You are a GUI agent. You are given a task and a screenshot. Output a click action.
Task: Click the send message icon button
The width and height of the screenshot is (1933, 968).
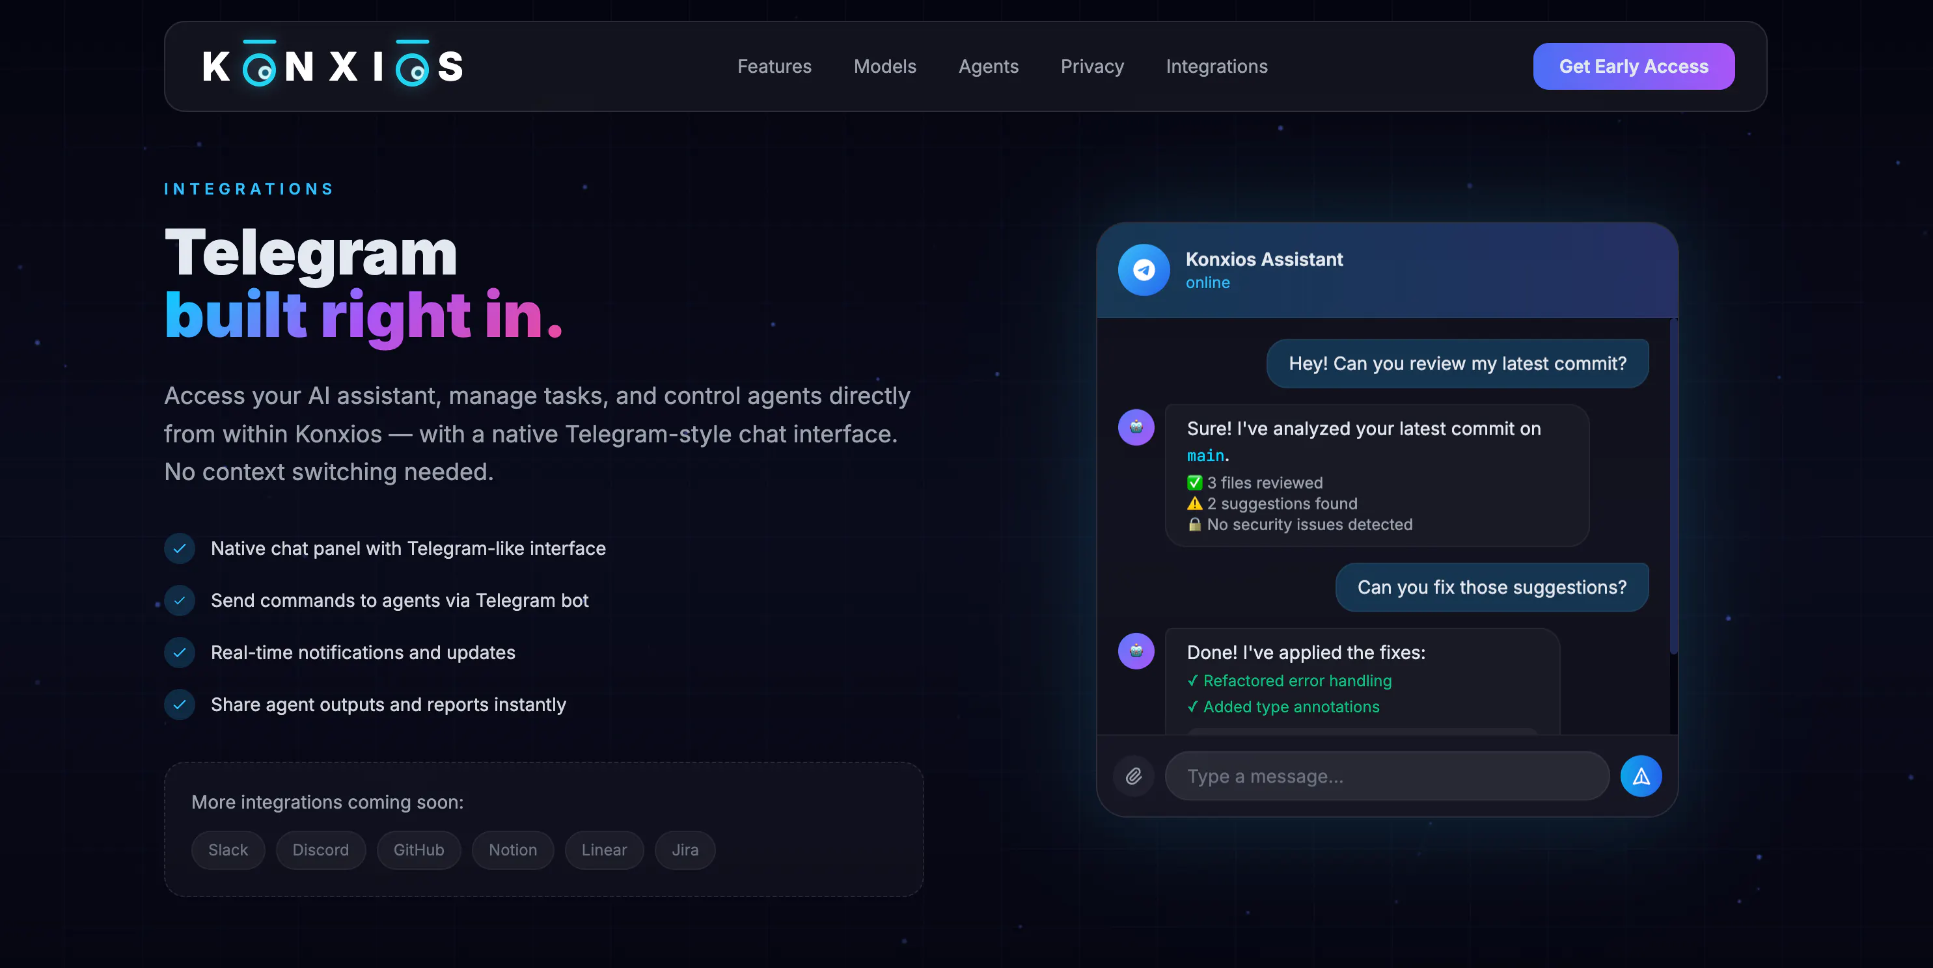(x=1641, y=776)
